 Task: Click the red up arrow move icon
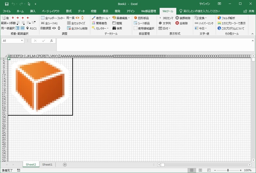(23, 18)
